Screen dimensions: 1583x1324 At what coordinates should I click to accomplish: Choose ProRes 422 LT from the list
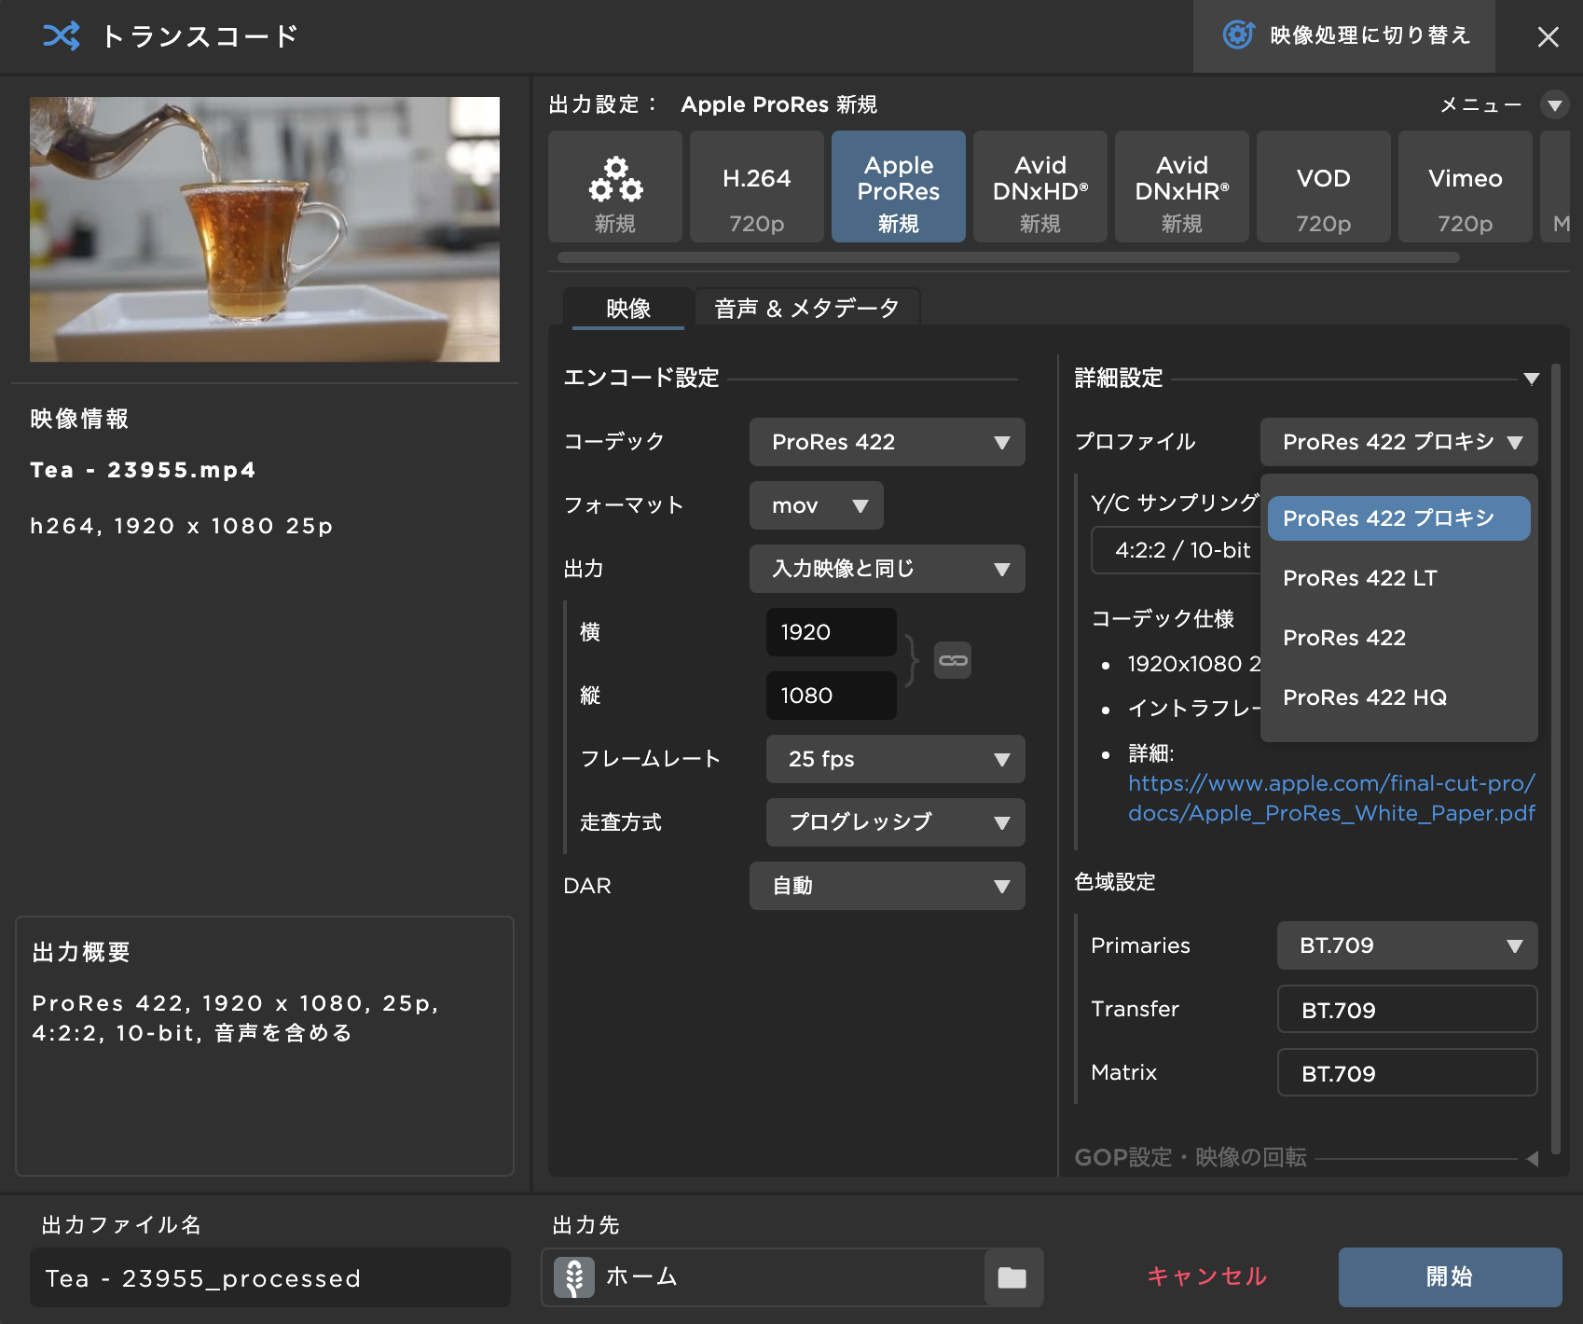coord(1399,578)
